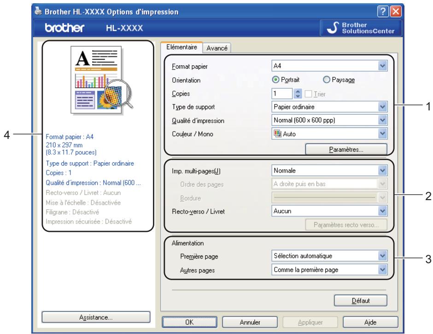The height and width of the screenshot is (334, 433).
Task: Open the Qualité d'impression dropdown
Action: 329,120
